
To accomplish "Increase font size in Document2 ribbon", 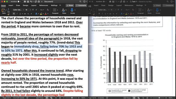I will click(x=33, y=10).
